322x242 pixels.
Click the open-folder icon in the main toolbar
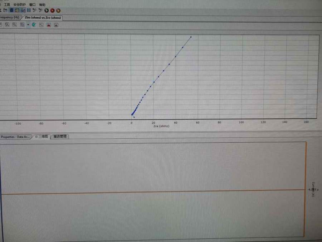pyautogui.click(x=5, y=10)
